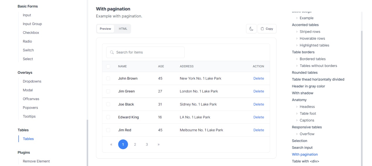372x166 pixels.
Task: Copy the example code
Action: pos(267,29)
